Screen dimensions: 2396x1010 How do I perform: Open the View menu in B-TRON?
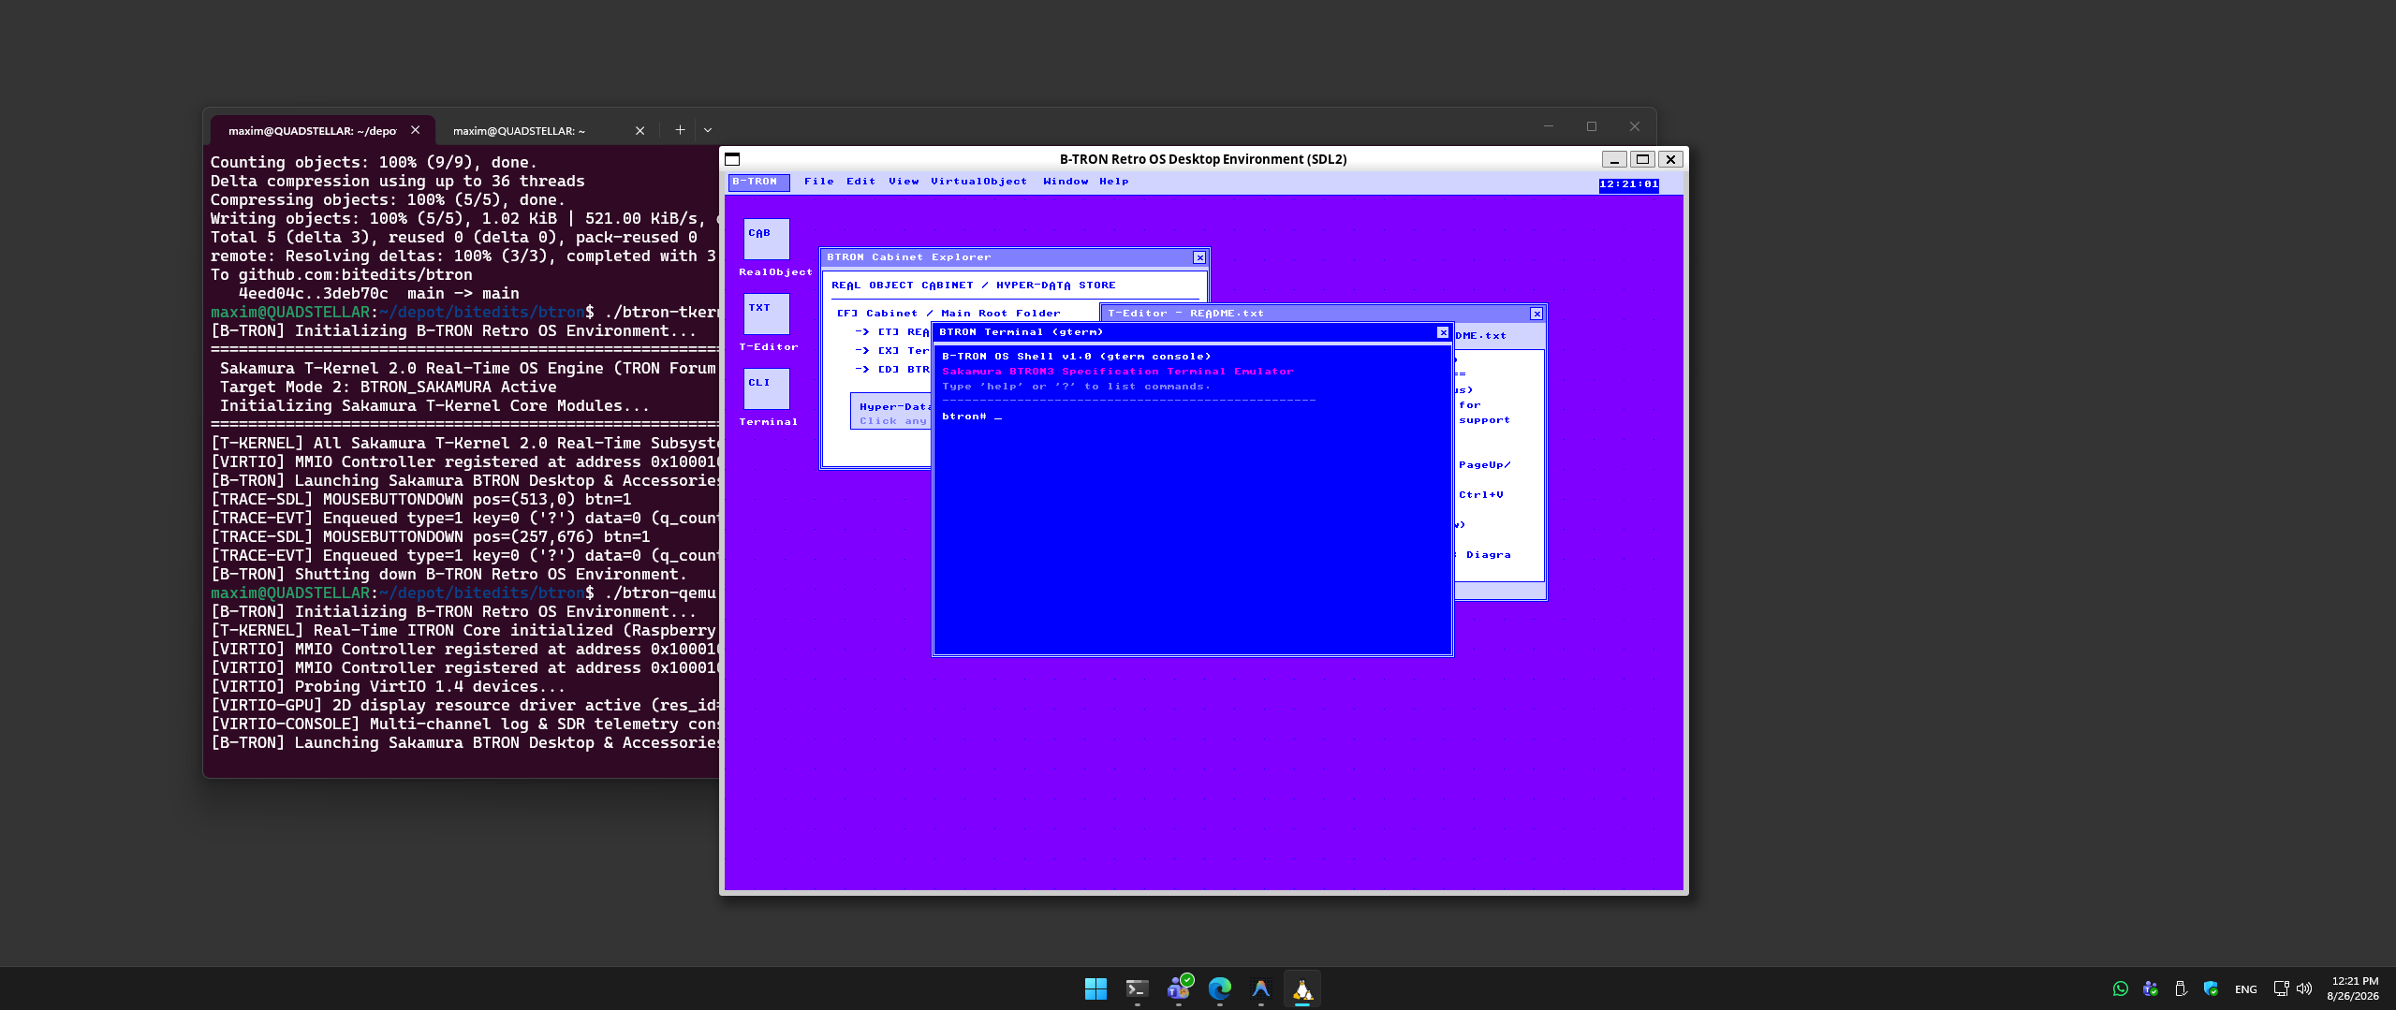coord(904,182)
